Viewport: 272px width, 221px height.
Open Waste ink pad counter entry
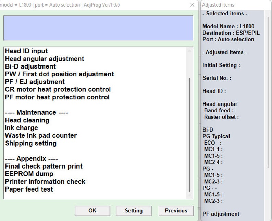pos(41,135)
